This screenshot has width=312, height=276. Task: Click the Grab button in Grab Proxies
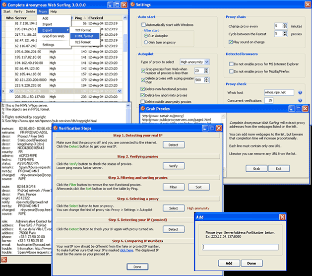(256, 168)
